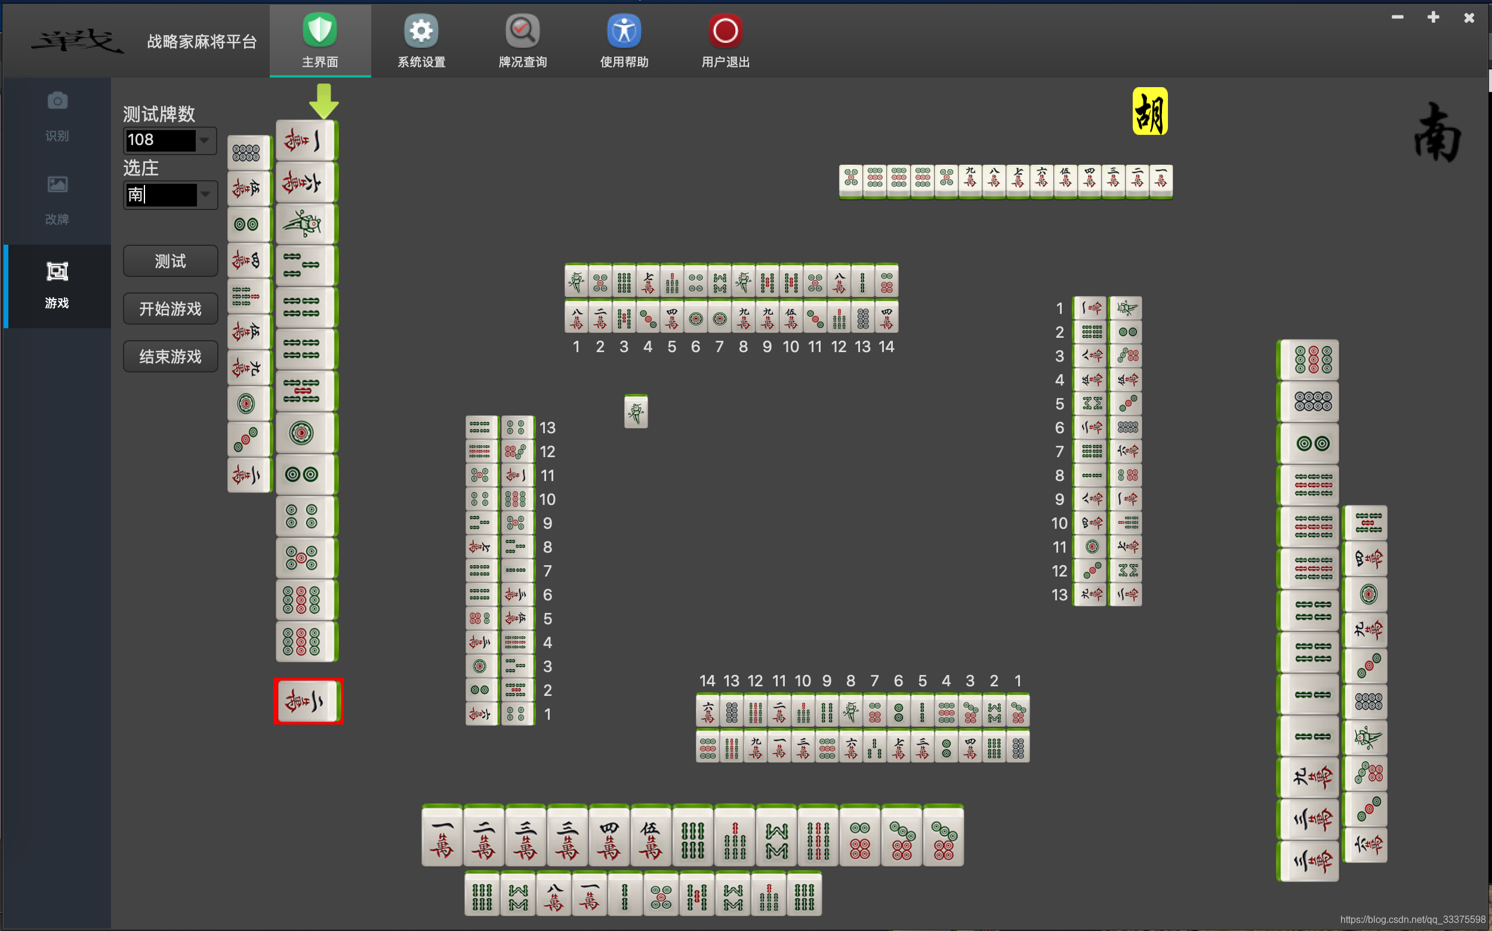The image size is (1492, 931).
Task: Click the 选庄 combo box field showing 南
Action: coord(161,195)
